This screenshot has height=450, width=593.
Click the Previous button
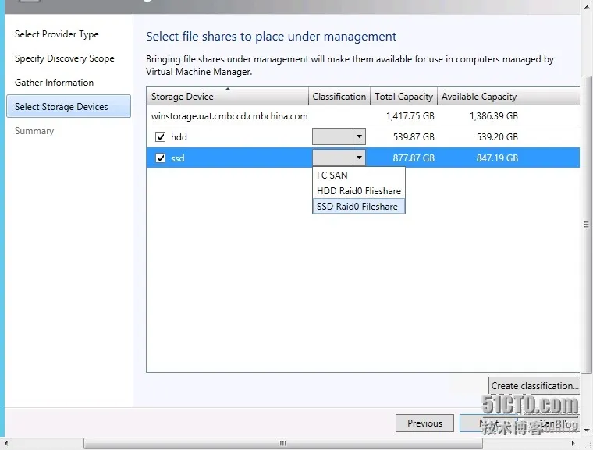click(424, 423)
